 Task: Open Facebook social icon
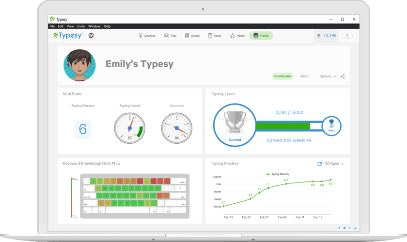[x=339, y=228]
